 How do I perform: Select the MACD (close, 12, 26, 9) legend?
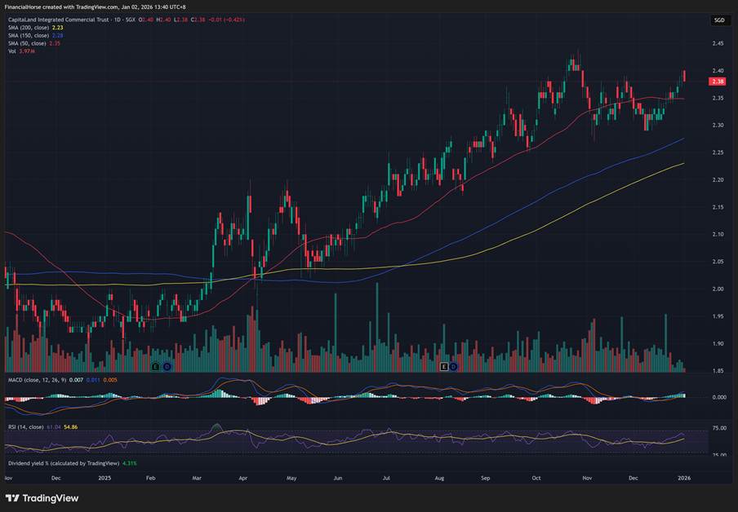point(40,380)
